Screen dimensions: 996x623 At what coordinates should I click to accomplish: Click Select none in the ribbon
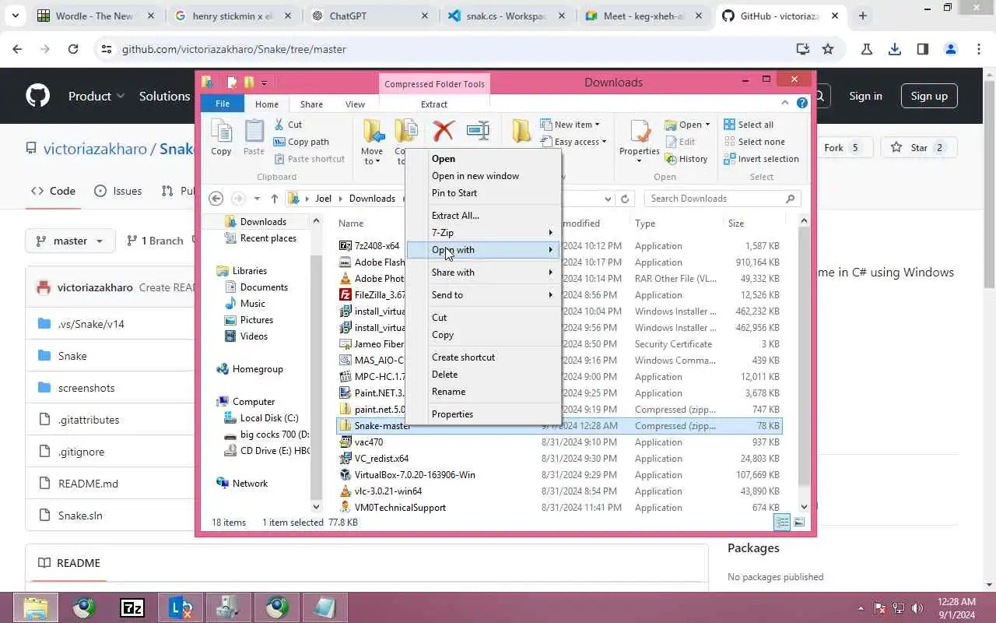[754, 142]
